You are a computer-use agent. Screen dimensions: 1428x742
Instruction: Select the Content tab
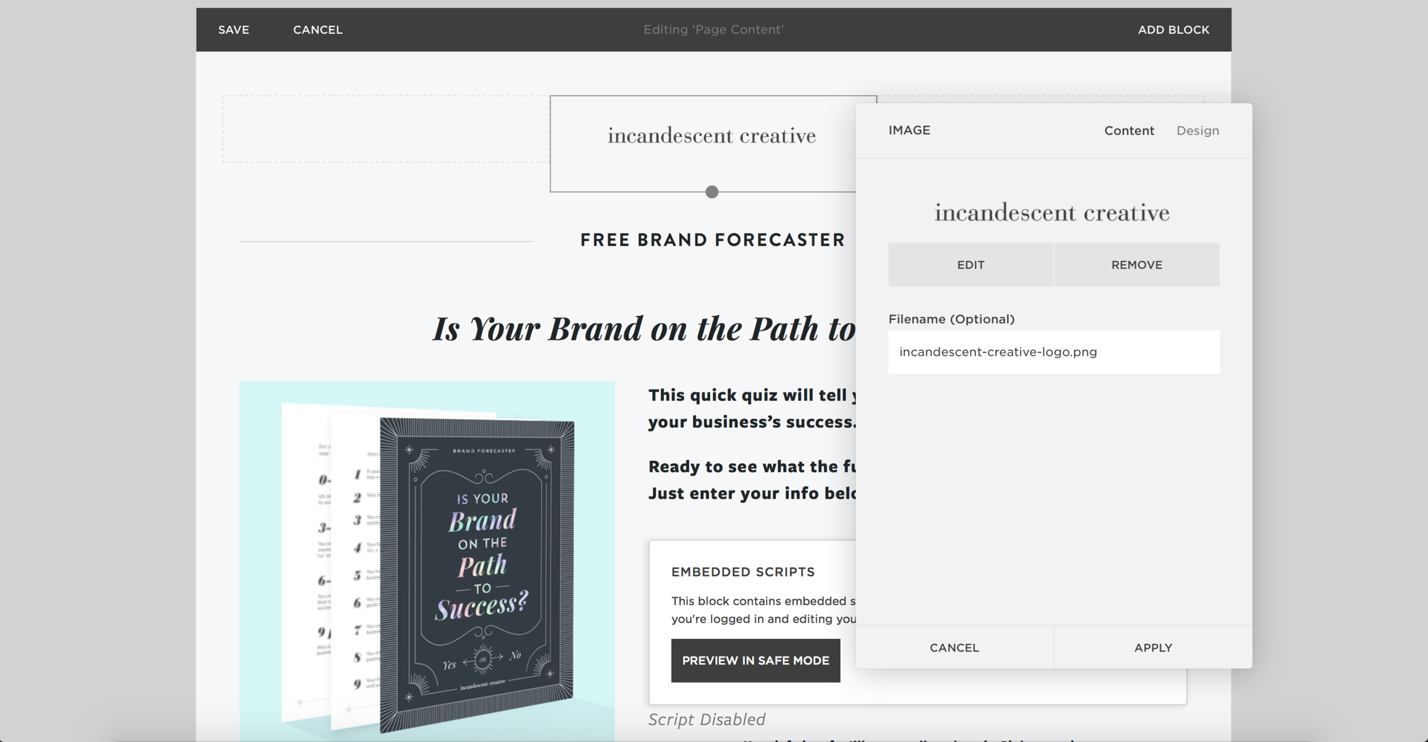click(1129, 131)
